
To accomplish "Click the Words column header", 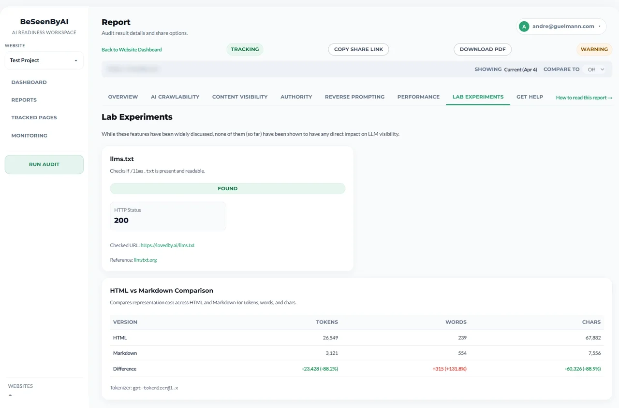I will point(456,322).
